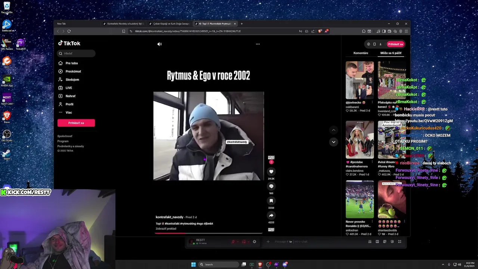478x269 pixels.
Task: Switch to the Komentáre tab
Action: point(361,53)
